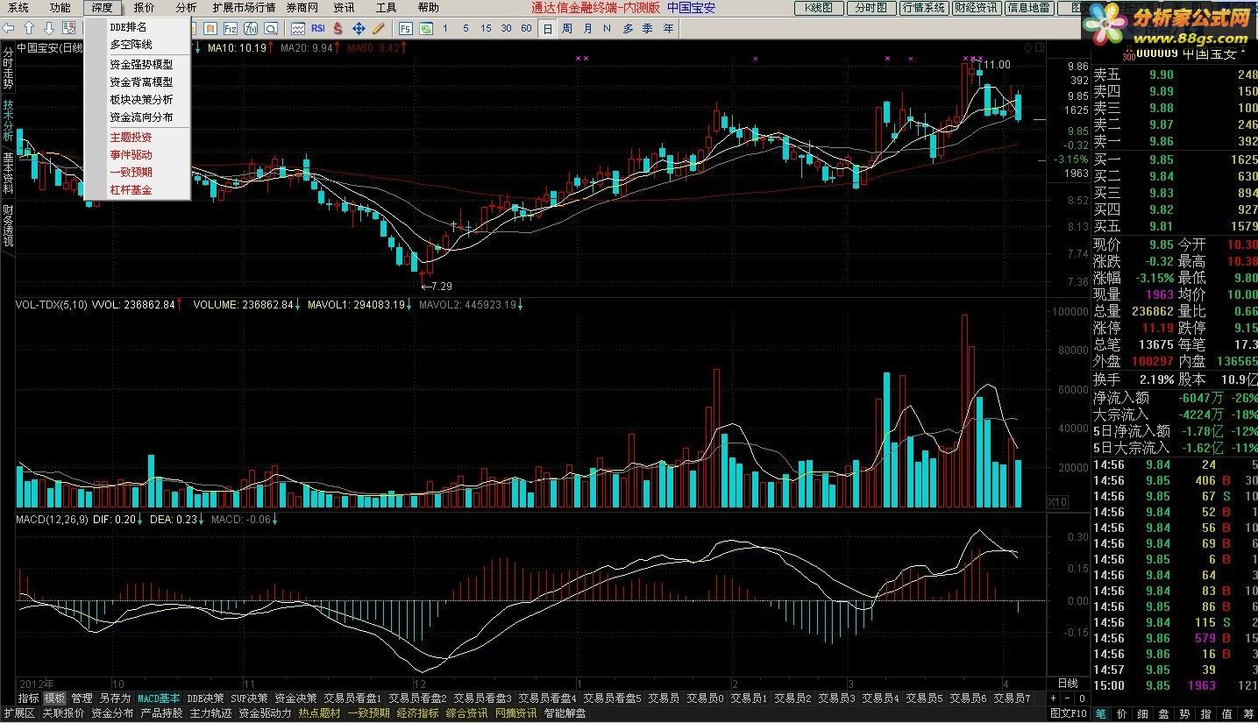
Task: Select the 15-minute period
Action: point(486,28)
